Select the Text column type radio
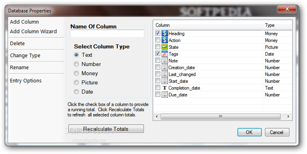 [x=76, y=55]
